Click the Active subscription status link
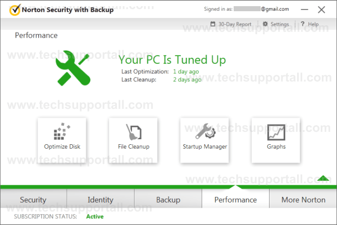337x225 pixels. [95, 217]
